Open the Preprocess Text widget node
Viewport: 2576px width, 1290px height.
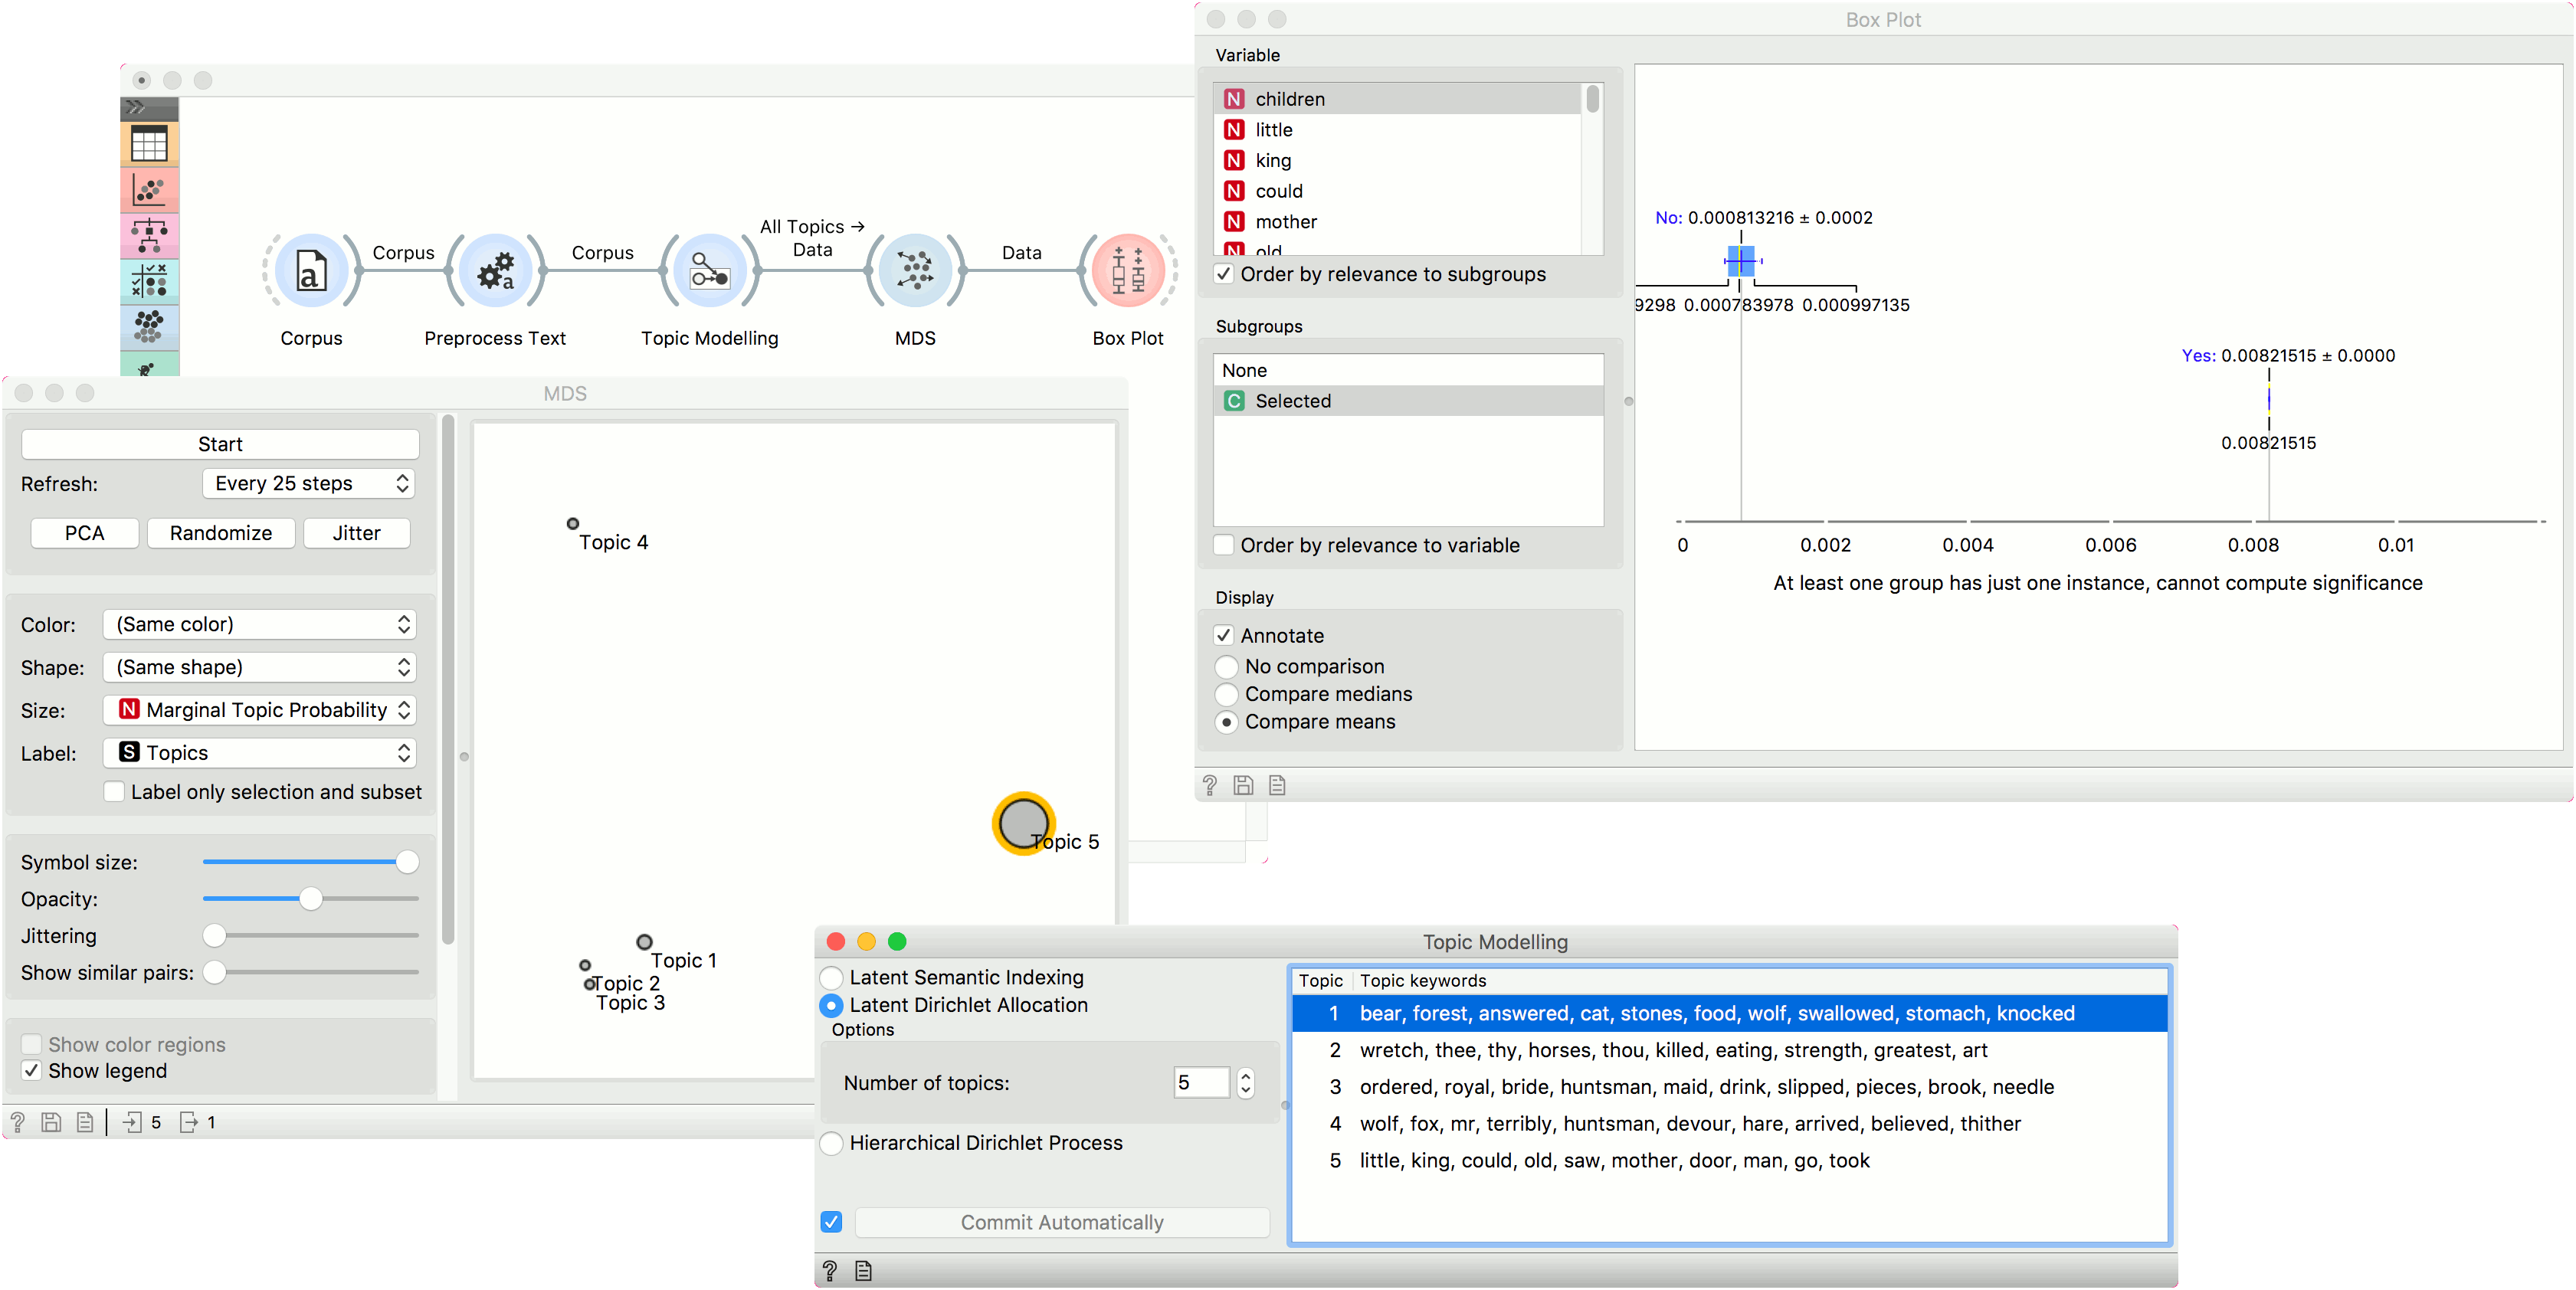pos(496,271)
